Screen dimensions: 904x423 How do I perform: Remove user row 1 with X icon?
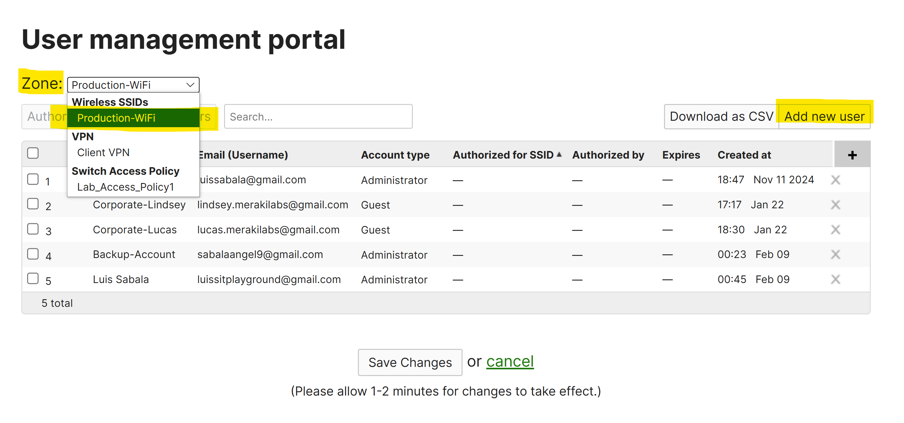click(835, 180)
